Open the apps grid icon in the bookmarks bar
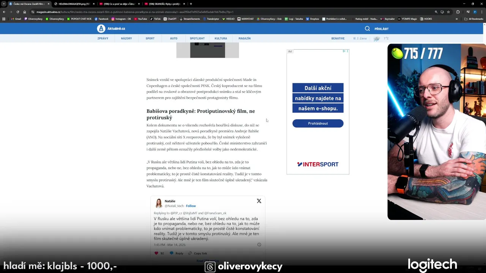The height and width of the screenshot is (273, 486). (x=4, y=19)
